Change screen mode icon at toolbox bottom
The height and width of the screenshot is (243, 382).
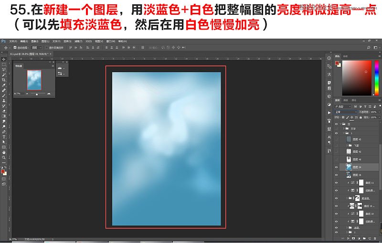tap(4, 184)
